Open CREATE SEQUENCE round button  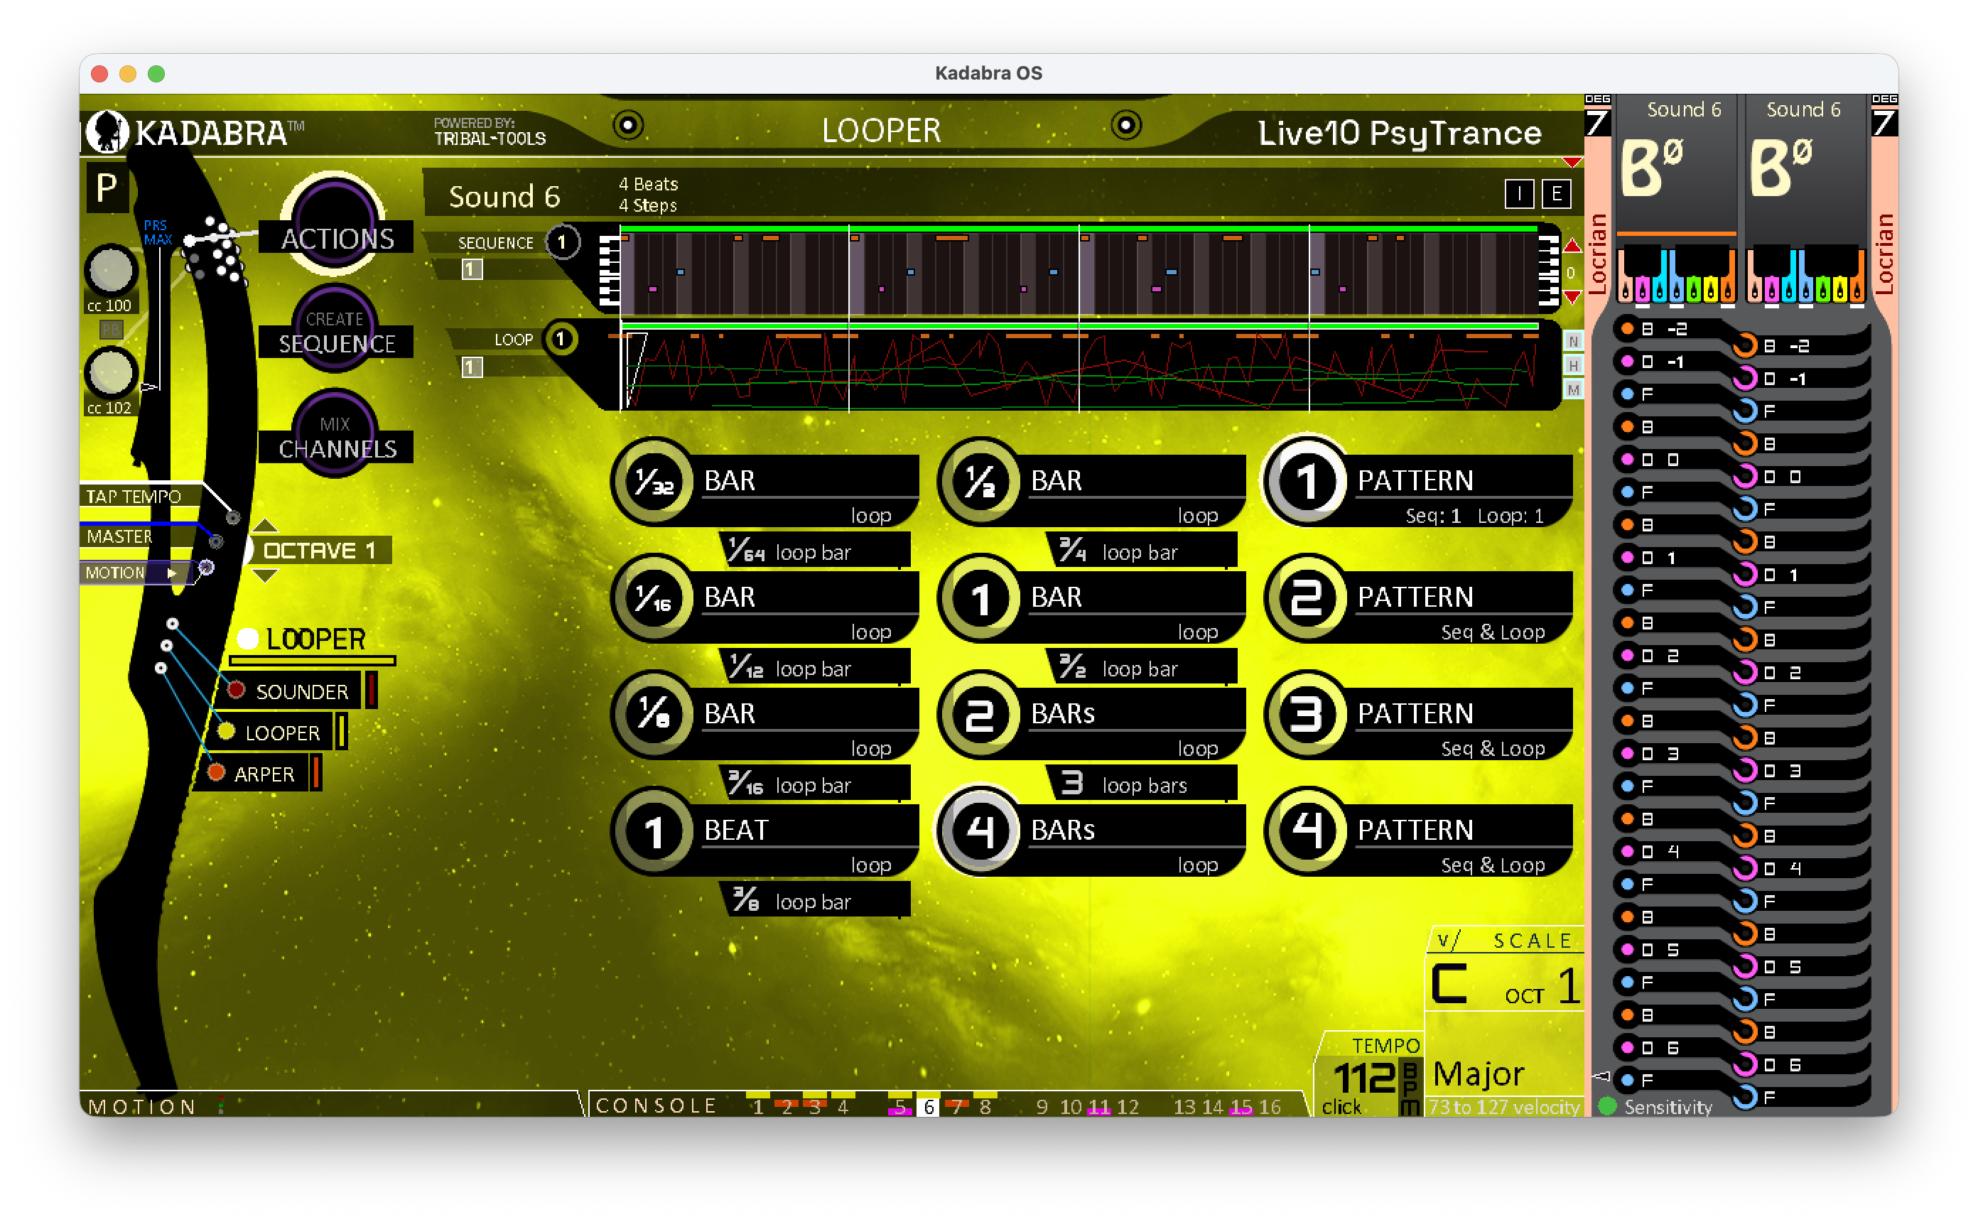[335, 327]
